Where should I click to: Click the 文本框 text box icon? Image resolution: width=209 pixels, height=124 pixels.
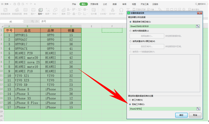(103, 10)
